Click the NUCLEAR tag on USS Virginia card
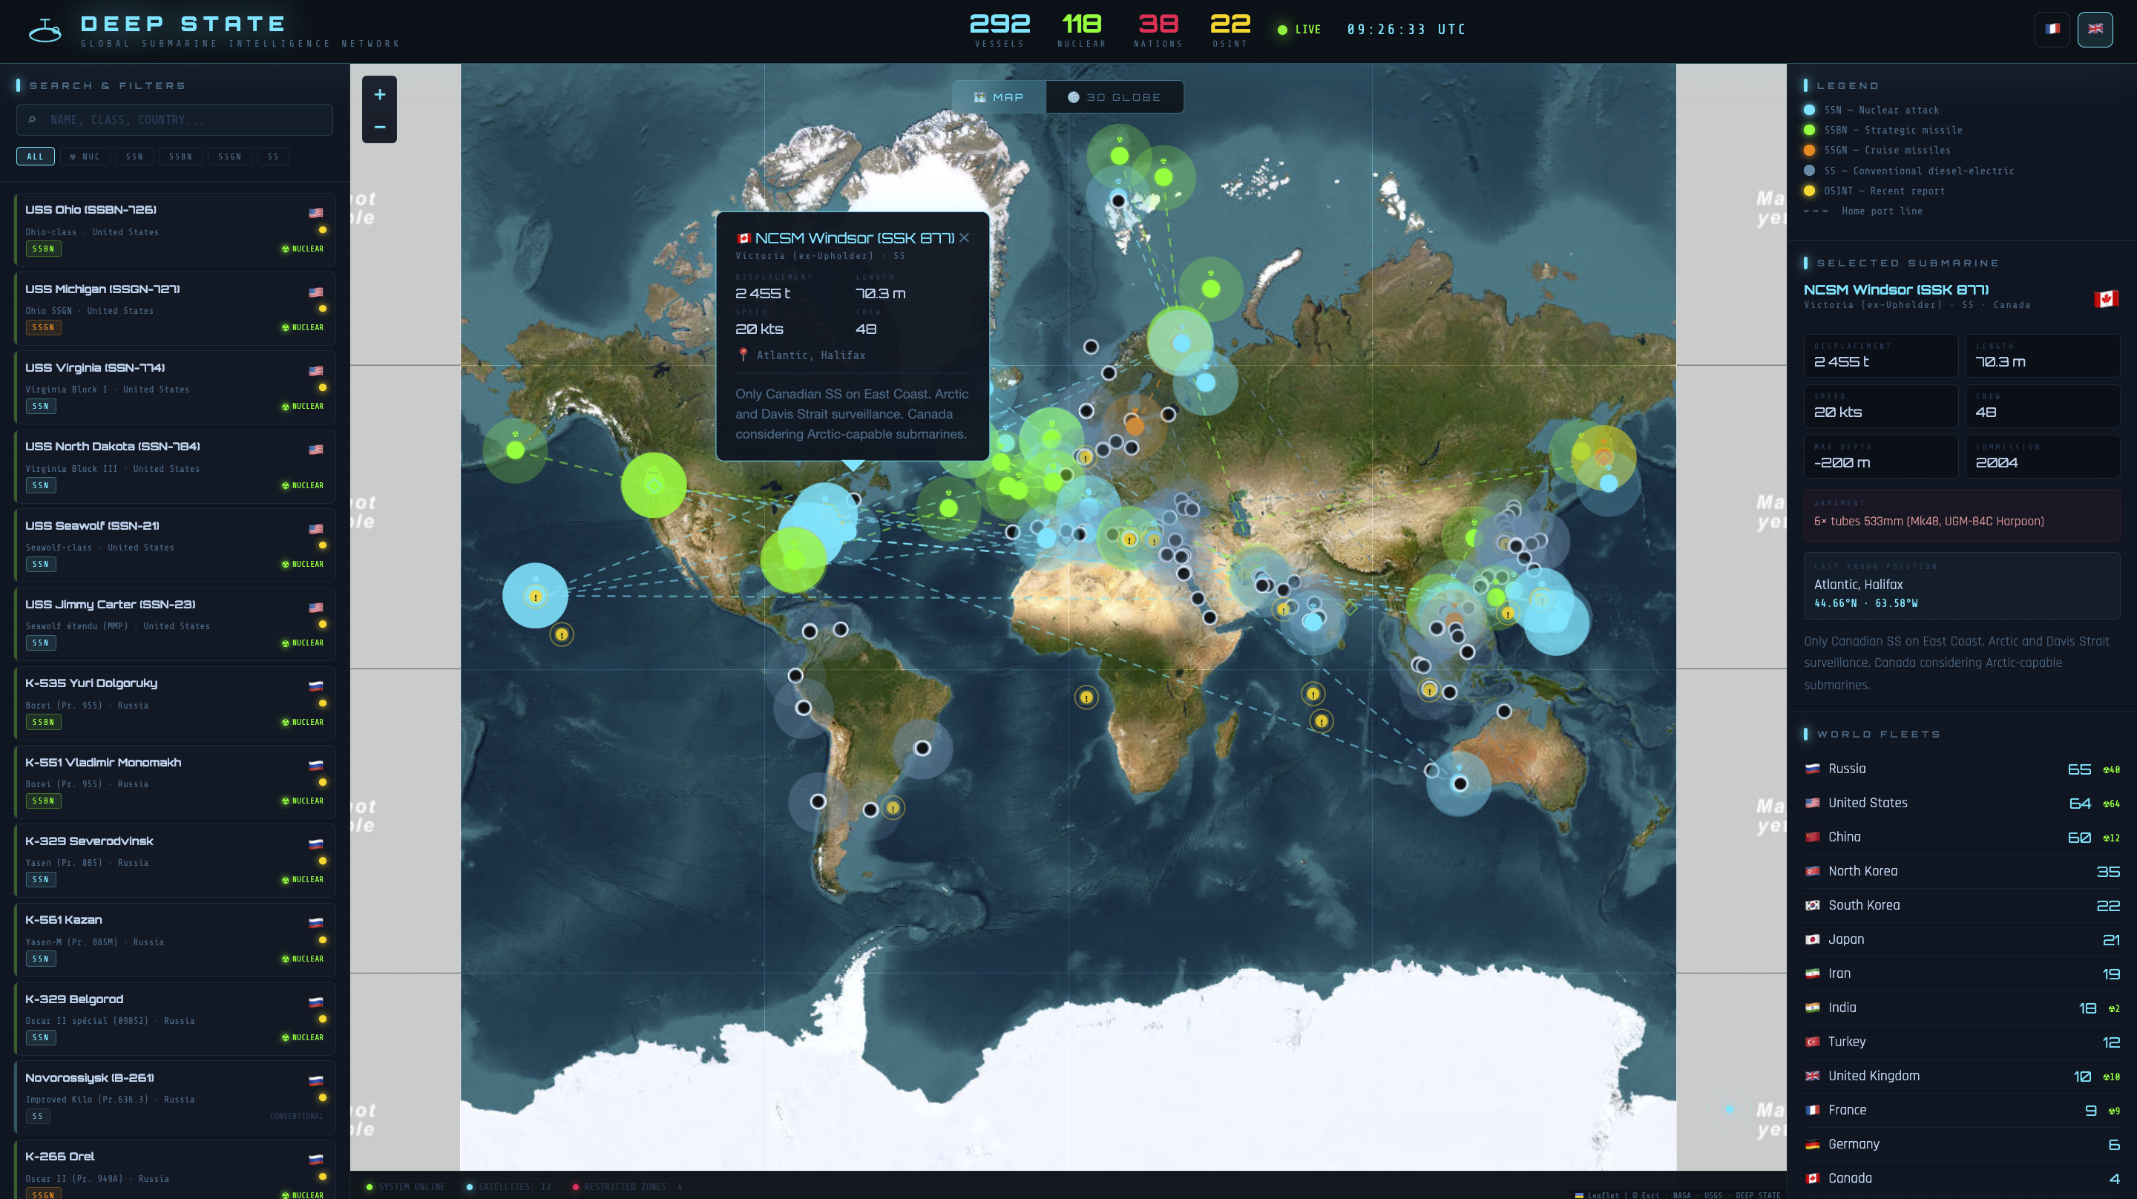The height and width of the screenshot is (1199, 2137). (303, 407)
